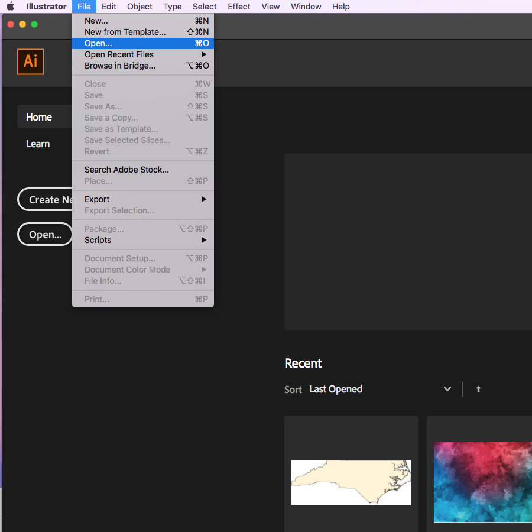The height and width of the screenshot is (532, 532).
Task: Open the Type menu
Action: pos(173,7)
